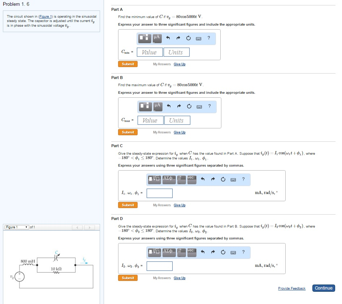Open Provide Feedback link
This screenshot has width=342, height=304.
point(292,288)
